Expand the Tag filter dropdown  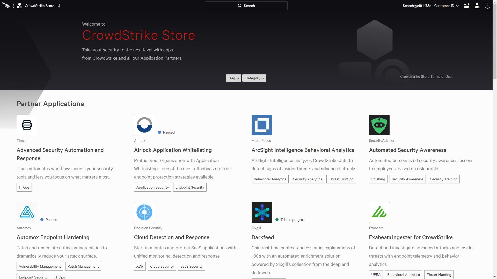point(234,78)
